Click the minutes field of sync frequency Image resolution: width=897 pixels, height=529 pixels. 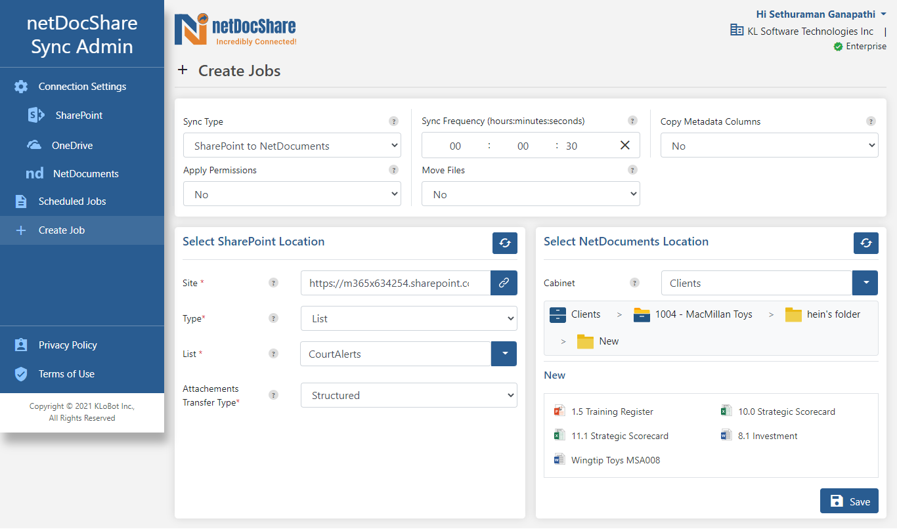click(523, 146)
